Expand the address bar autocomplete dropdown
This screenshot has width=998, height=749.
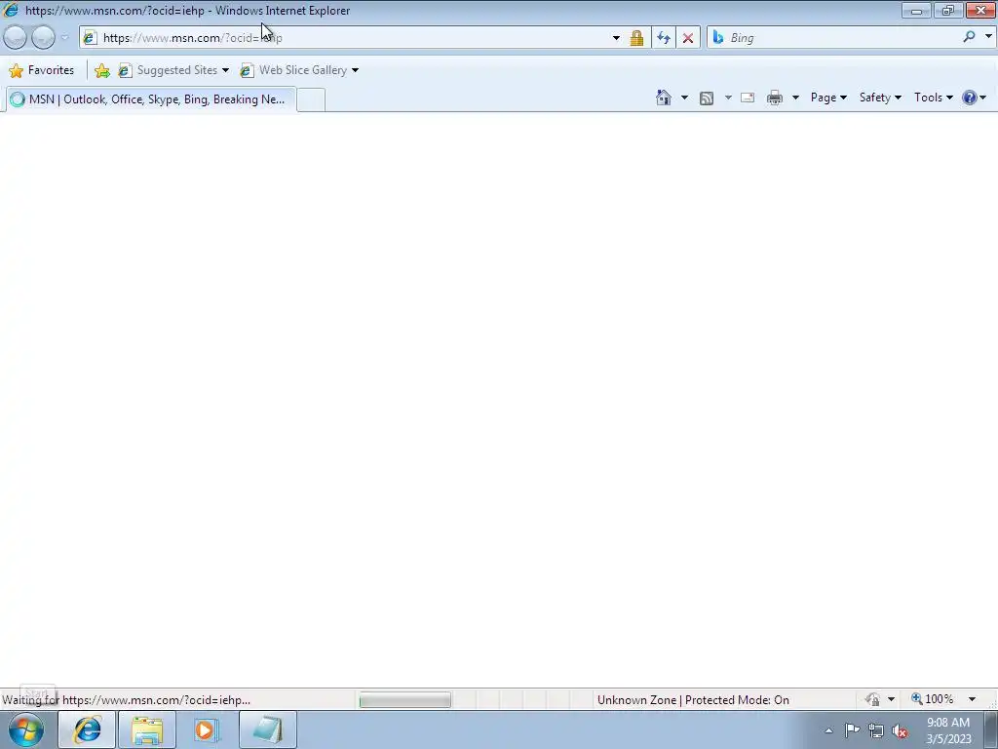click(x=616, y=38)
